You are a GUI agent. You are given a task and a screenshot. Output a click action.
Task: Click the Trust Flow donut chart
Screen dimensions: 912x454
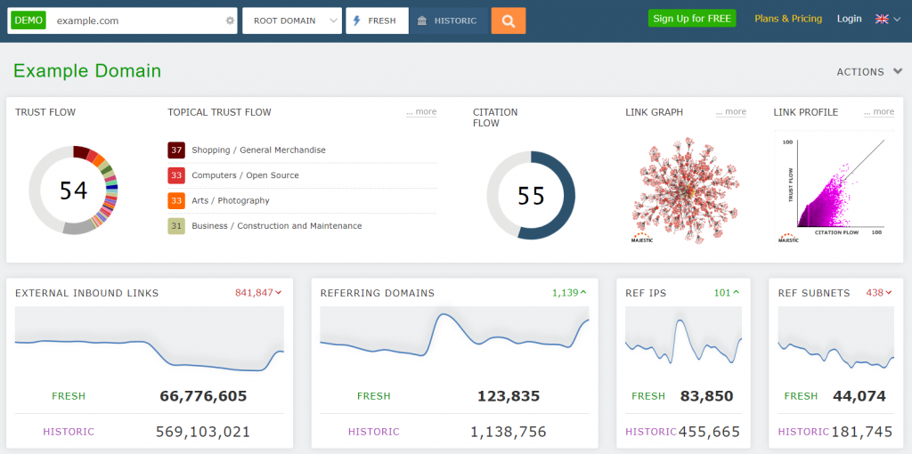click(73, 191)
